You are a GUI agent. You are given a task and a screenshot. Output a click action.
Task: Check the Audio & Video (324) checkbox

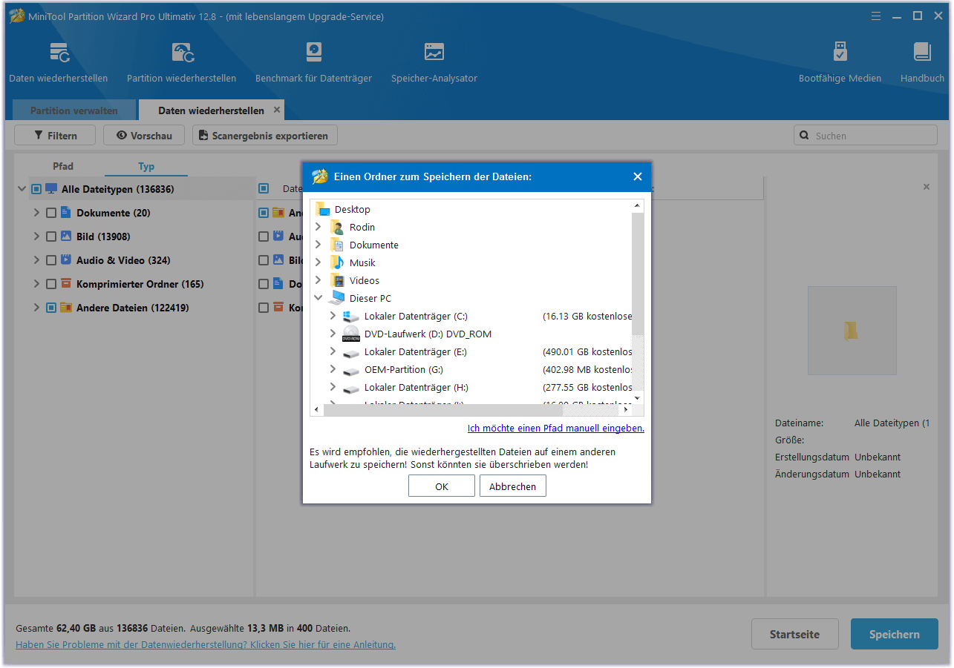(51, 260)
